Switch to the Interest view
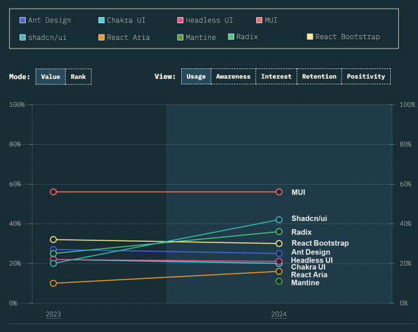 click(x=276, y=76)
